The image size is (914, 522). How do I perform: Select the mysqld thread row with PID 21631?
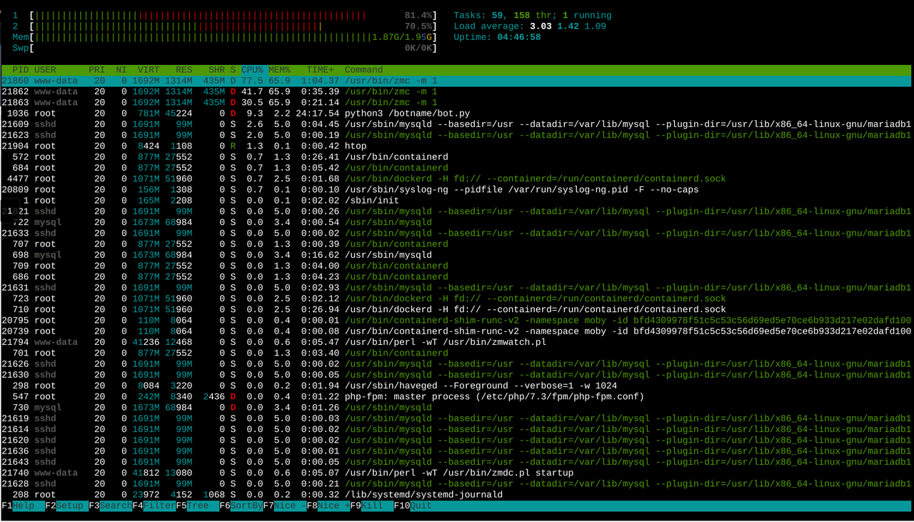click(x=457, y=288)
